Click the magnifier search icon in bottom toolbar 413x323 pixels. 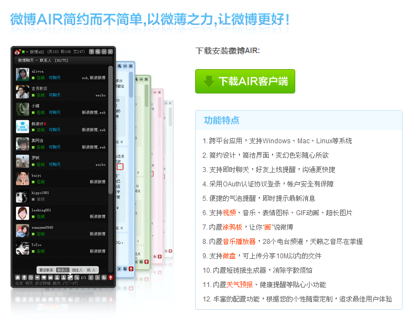point(77,278)
